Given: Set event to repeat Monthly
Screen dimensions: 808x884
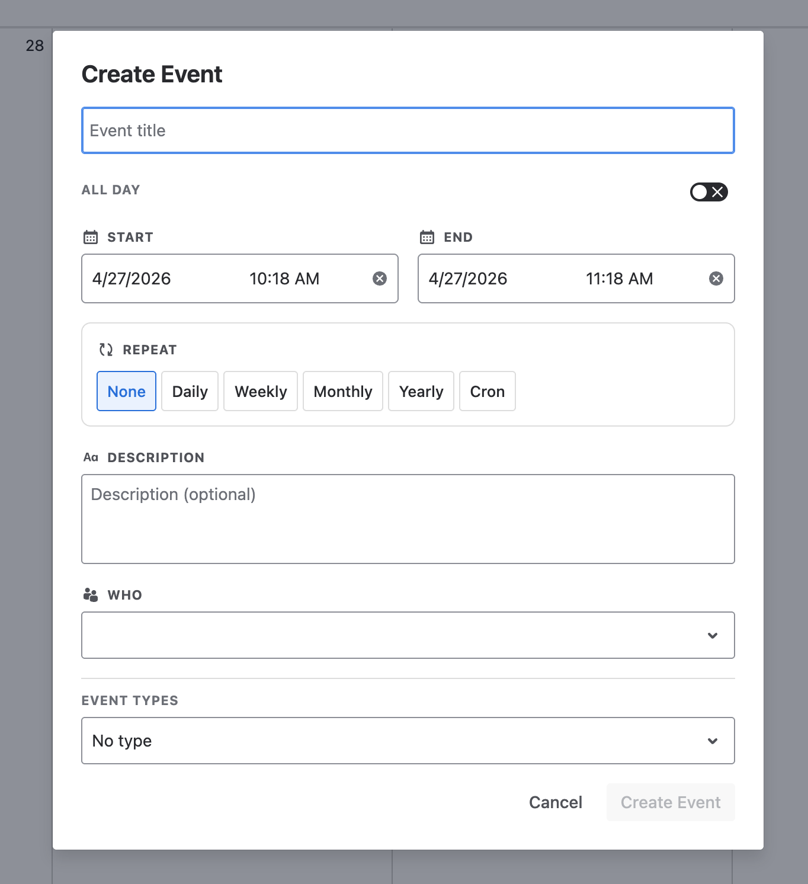Looking at the screenshot, I should 343,391.
